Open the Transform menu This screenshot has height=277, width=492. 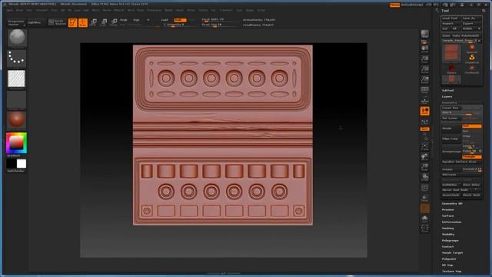[226, 10]
